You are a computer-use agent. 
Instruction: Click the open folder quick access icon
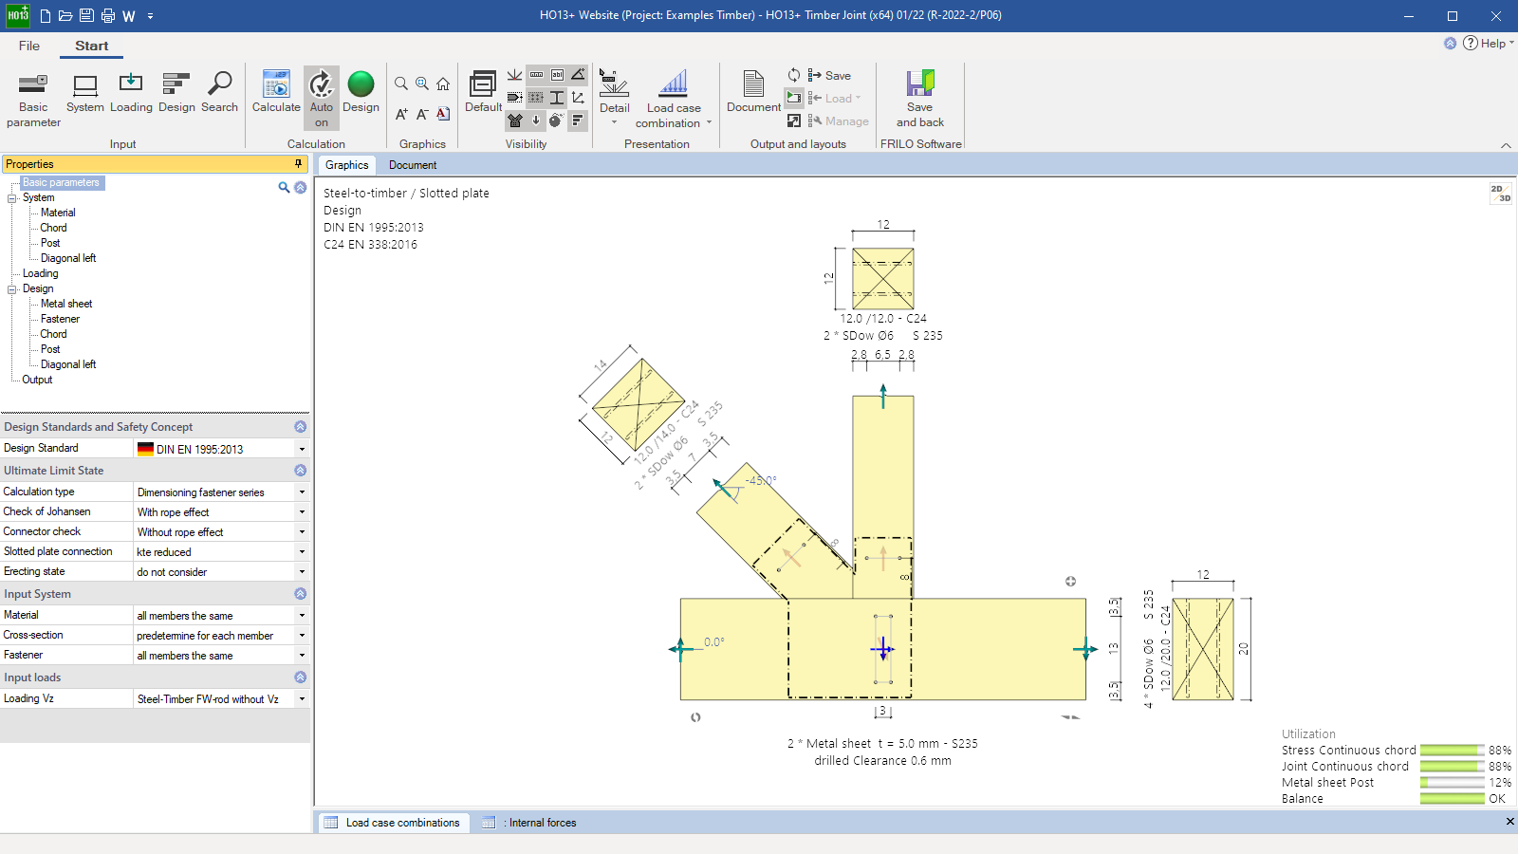(x=65, y=15)
